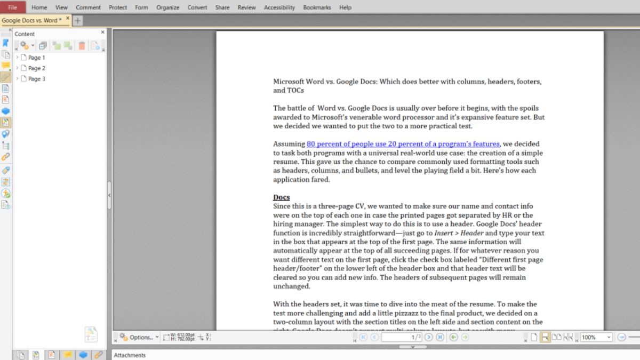Screen dimensions: 640x360
Task: Click the Review ribbon tab
Action: [246, 7]
